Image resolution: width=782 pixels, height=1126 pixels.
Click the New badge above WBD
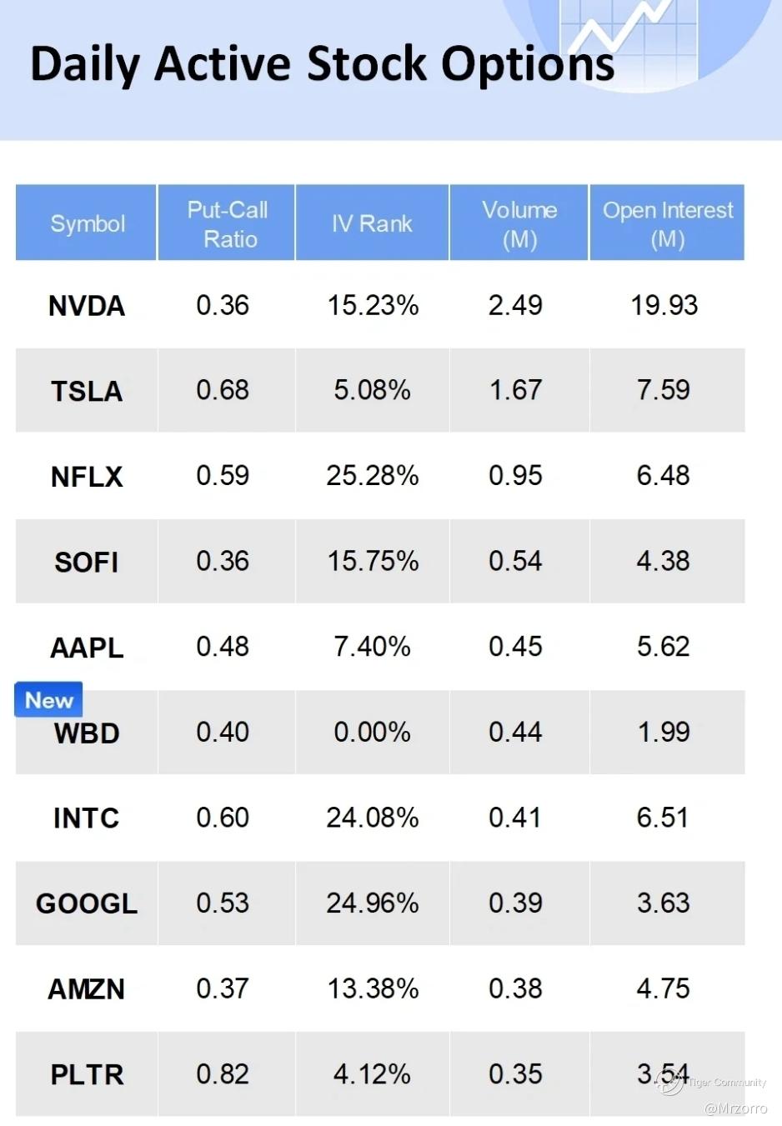coord(48,700)
